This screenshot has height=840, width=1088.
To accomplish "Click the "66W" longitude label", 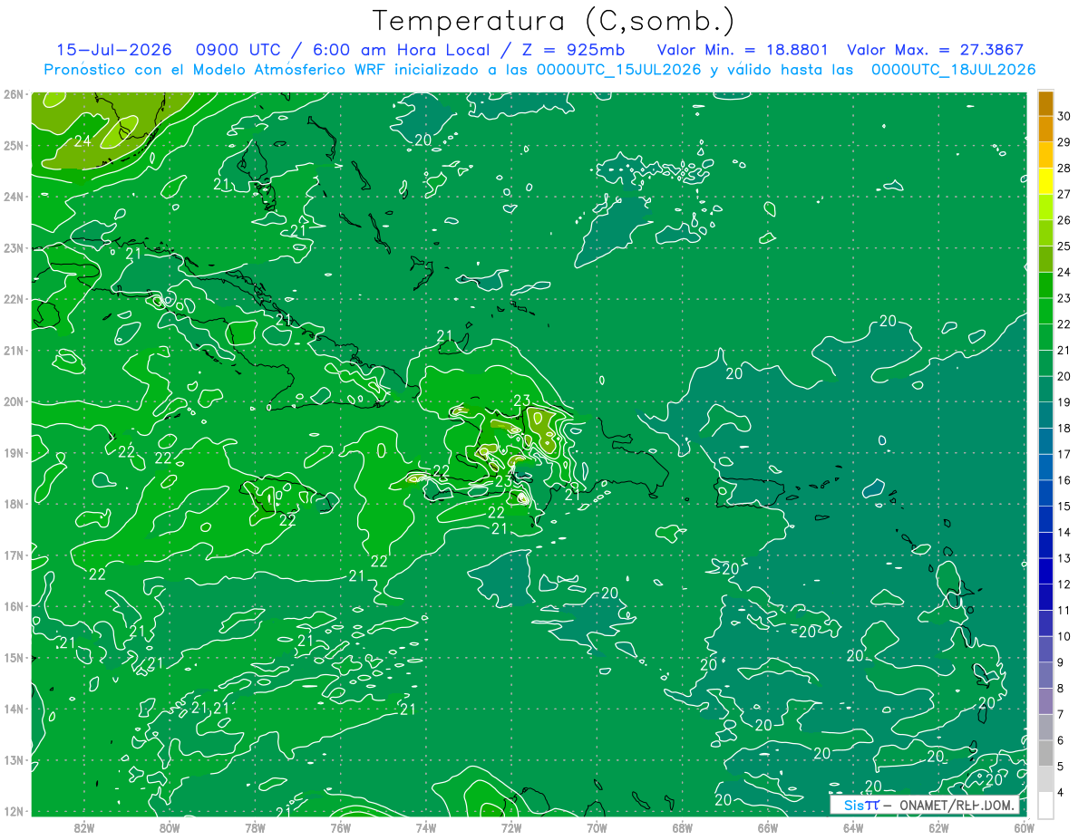I will [x=767, y=826].
